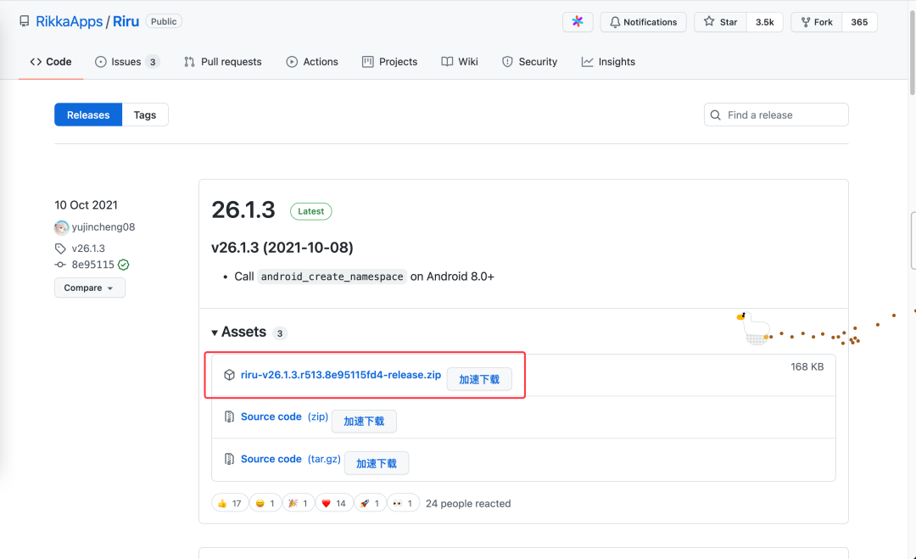Viewport: 916px width, 559px height.
Task: Click the Notifications bell button
Action: (643, 22)
